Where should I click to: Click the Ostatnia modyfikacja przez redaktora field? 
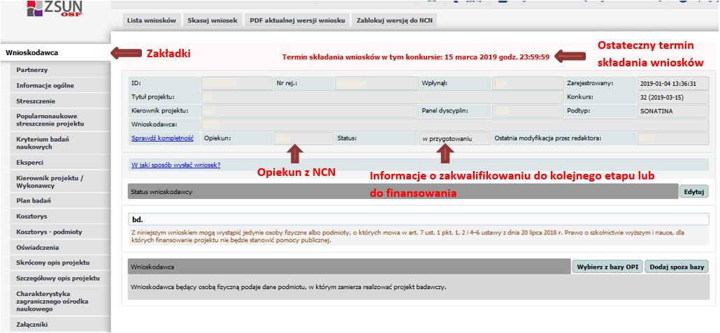[x=672, y=138]
